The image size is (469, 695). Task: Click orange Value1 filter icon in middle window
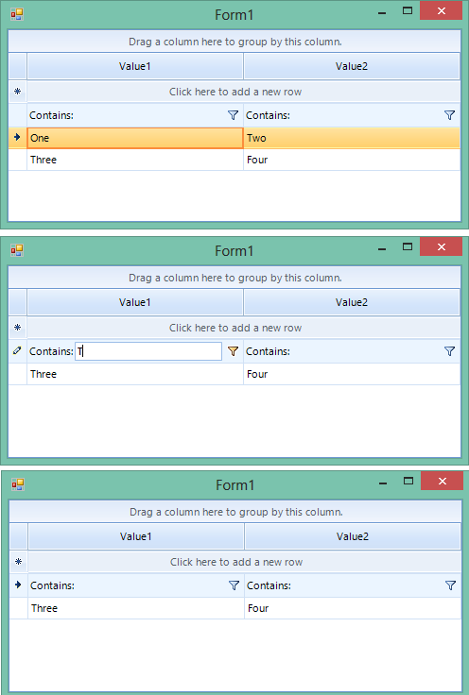pos(233,351)
